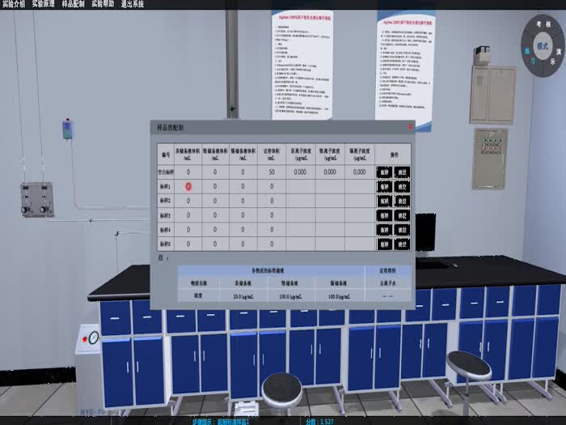The image size is (566, 425).
Task: Click the 定容体积 cell showing 50
Action: (x=272, y=172)
